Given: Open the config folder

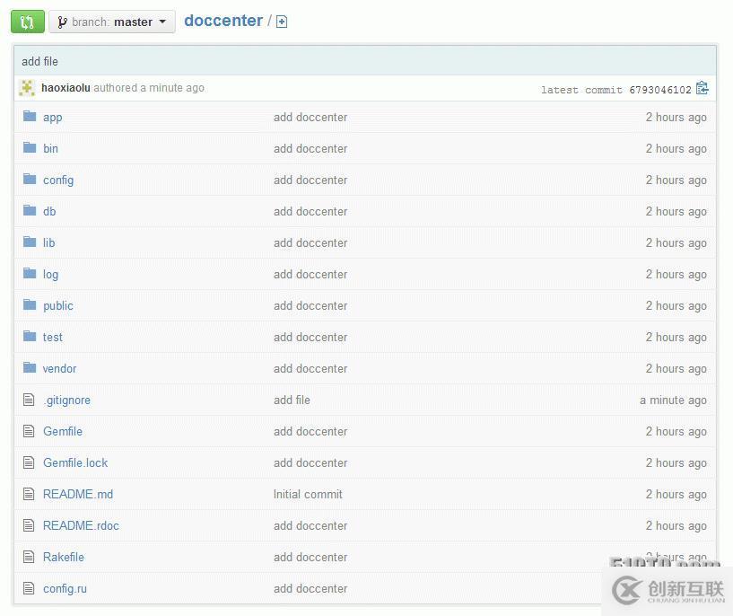Looking at the screenshot, I should (x=58, y=180).
